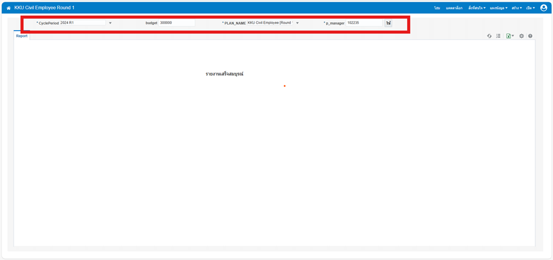Click the Apply button beside p_manager
The height and width of the screenshot is (260, 553).
(389, 23)
